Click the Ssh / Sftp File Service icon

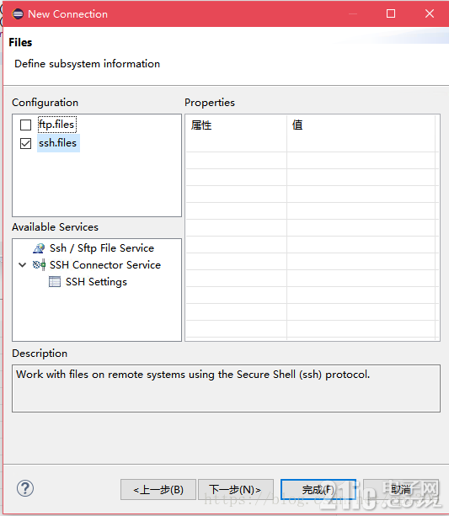tap(39, 248)
